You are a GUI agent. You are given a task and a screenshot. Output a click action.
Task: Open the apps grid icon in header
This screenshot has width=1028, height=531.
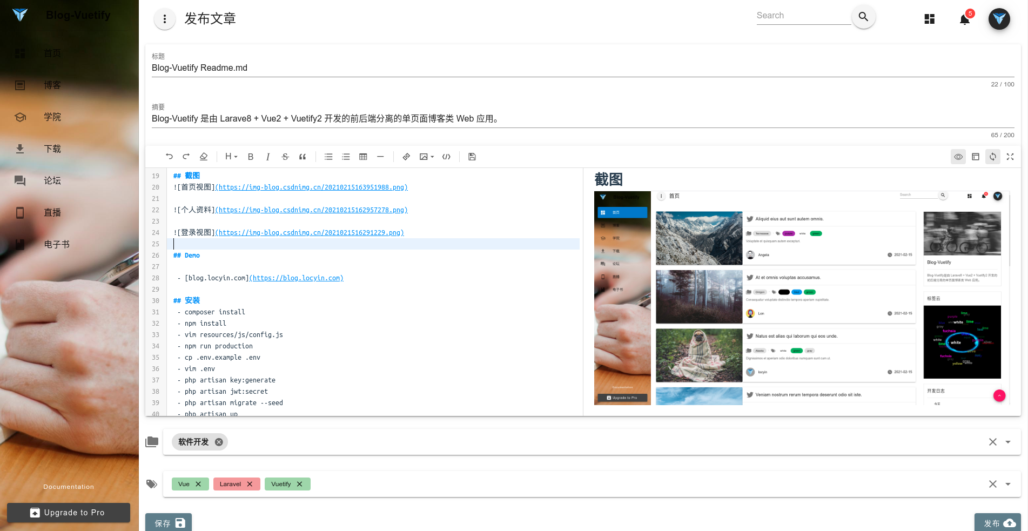(x=930, y=19)
